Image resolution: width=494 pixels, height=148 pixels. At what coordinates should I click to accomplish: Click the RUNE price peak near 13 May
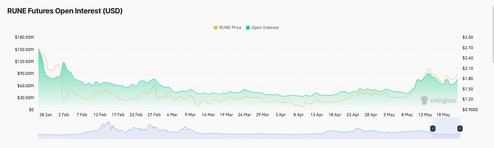point(428,69)
